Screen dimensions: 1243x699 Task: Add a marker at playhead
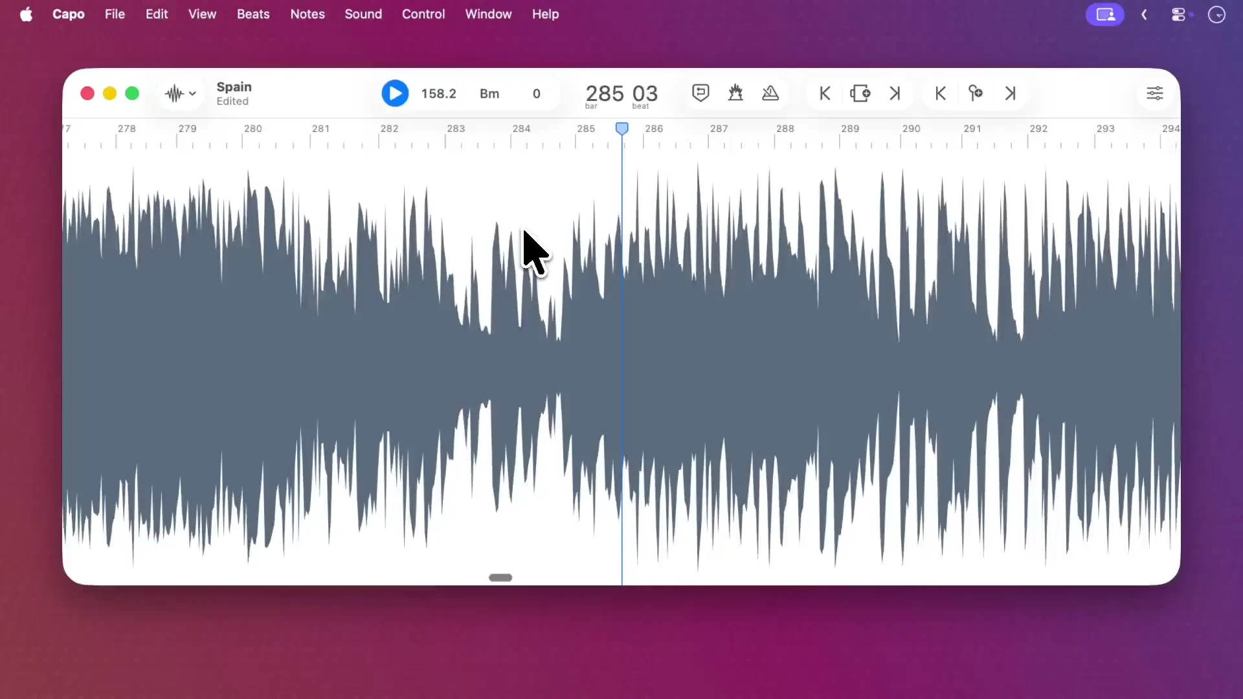(975, 93)
